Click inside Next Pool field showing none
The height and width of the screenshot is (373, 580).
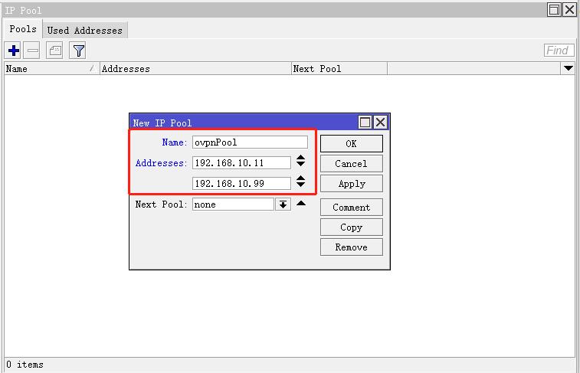click(233, 204)
